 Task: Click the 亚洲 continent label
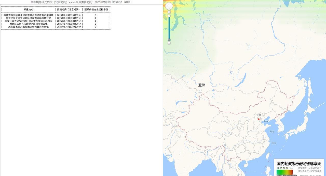click(202, 85)
